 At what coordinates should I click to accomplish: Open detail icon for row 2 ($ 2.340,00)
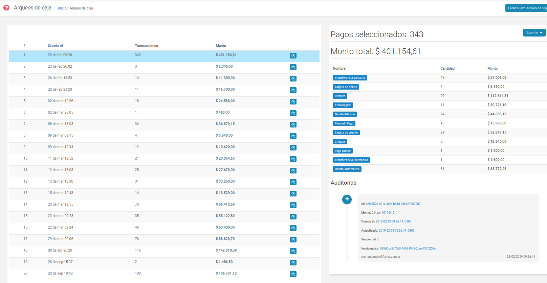pos(293,67)
